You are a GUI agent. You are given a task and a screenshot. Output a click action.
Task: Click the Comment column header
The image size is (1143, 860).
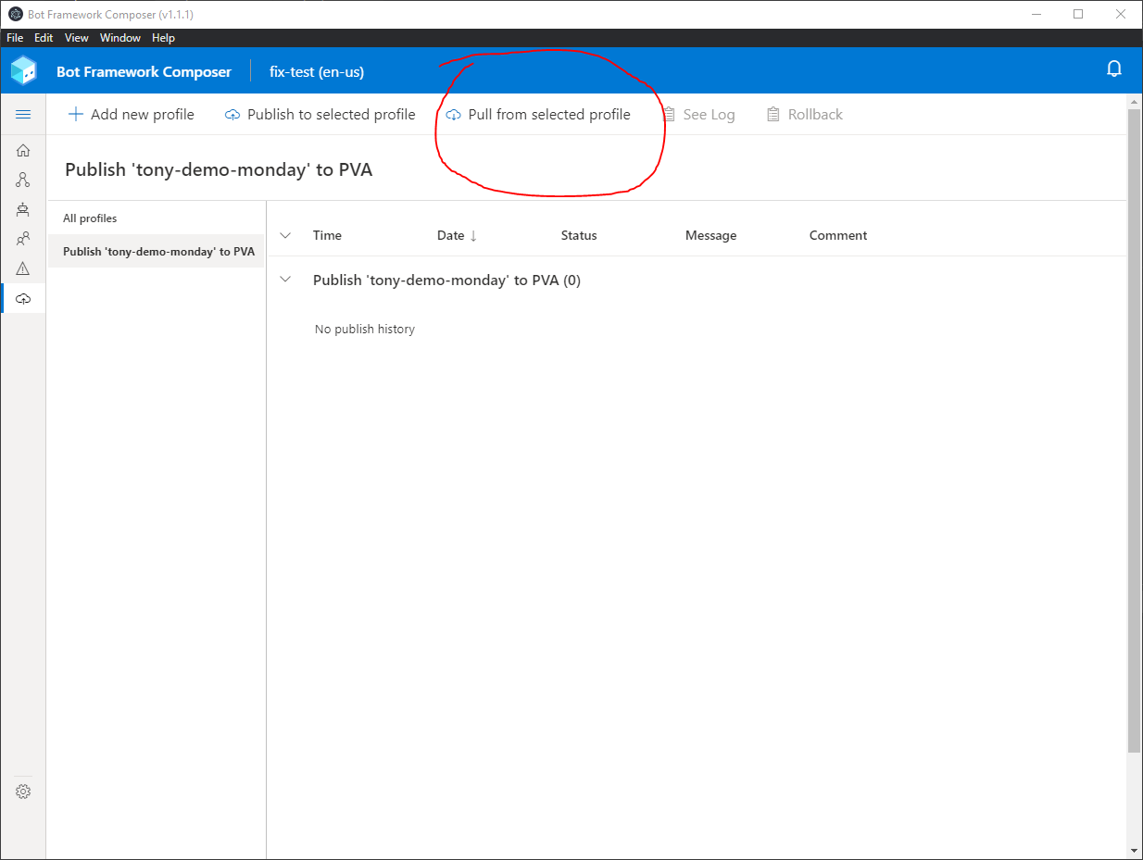coord(838,235)
